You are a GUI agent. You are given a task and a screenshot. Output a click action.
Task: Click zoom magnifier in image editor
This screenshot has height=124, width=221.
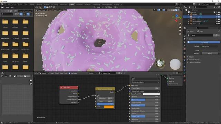31,80
